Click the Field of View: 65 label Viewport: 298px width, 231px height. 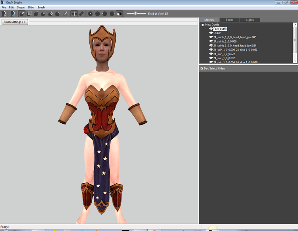click(158, 14)
